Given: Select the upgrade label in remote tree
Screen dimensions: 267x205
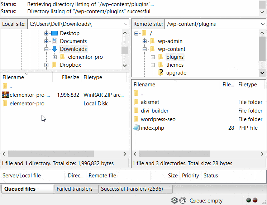Looking at the screenshot, I should pos(176,73).
